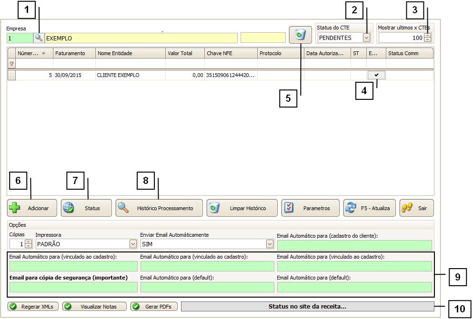Click the magnifier search icon beside Empresa

click(x=39, y=38)
